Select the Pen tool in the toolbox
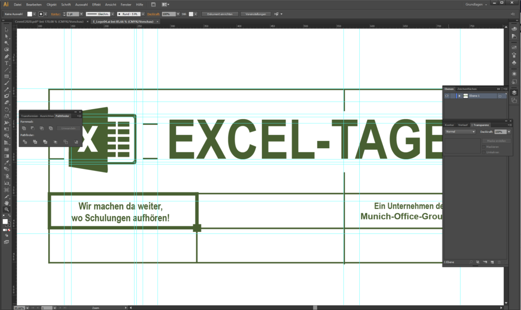 (7, 56)
